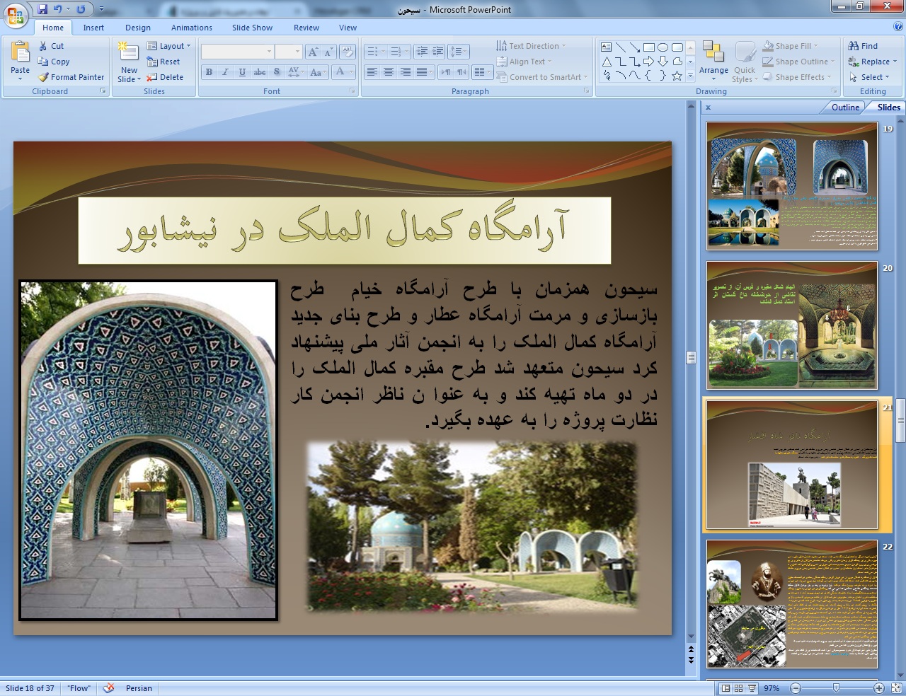
Task: Select the Rectangle shape in shapes gallery
Action: click(648, 47)
